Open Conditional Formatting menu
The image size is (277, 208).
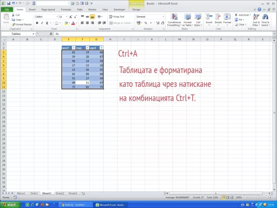point(174,20)
